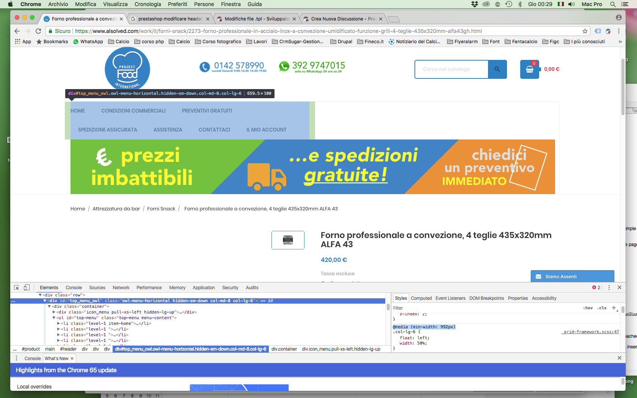Click the PrestaShop extension icon in toolbar
The width and height of the screenshot is (637, 398).
pyautogui.click(x=608, y=31)
